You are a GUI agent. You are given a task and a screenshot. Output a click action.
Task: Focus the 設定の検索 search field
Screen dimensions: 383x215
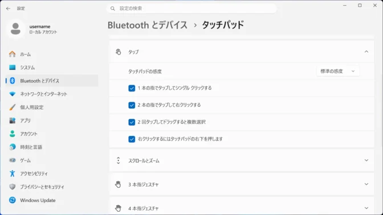pos(191,9)
